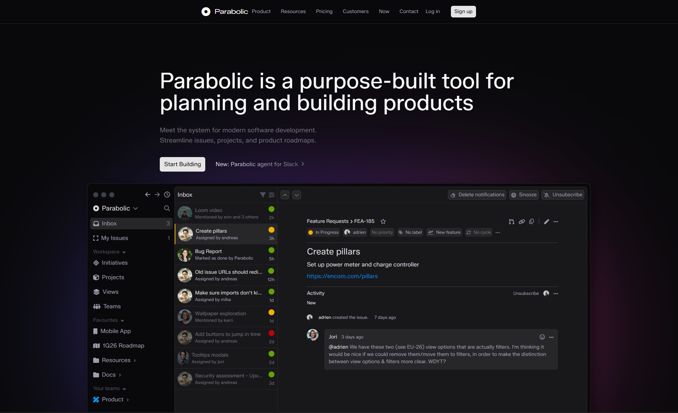Image resolution: width=678 pixels, height=413 pixels.
Task: Select the search icon next to Parabolic
Action: pos(167,208)
